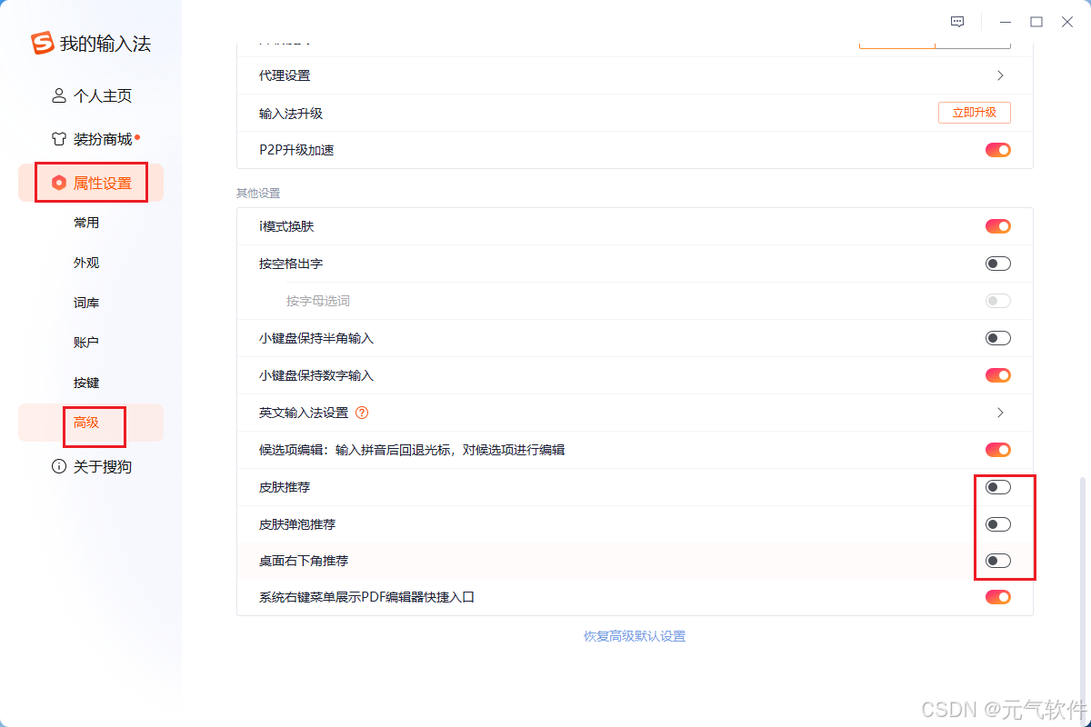Viewport: 1091px width, 727px height.
Task: Click the 其他设置 section heading
Action: (258, 194)
